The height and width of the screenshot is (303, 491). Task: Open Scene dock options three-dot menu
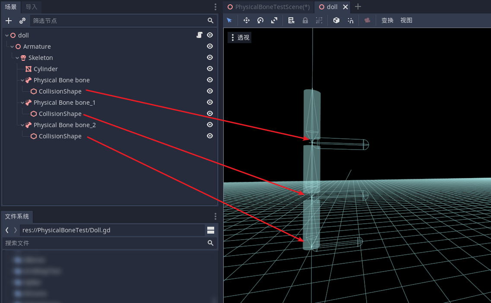click(x=215, y=7)
